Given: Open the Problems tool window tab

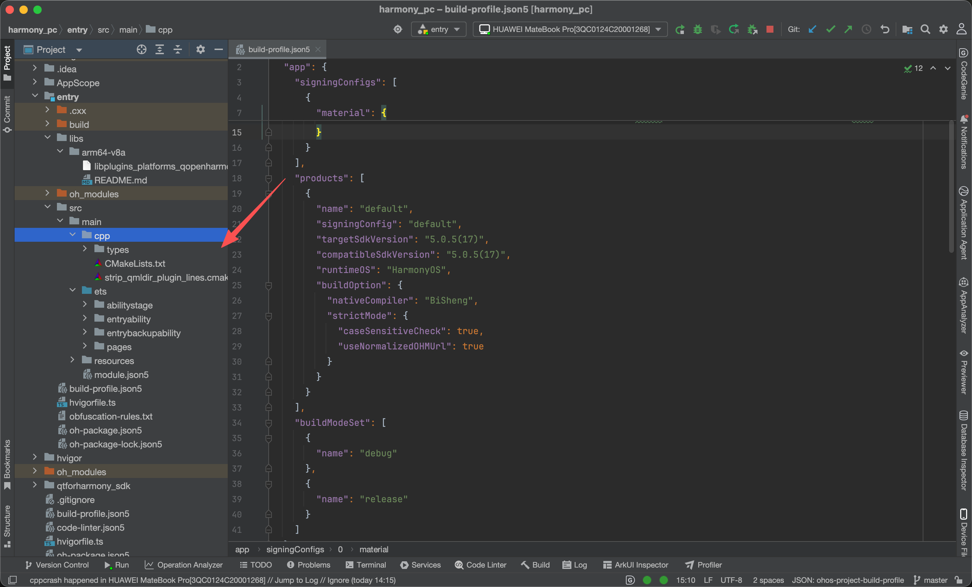Looking at the screenshot, I should tap(309, 564).
